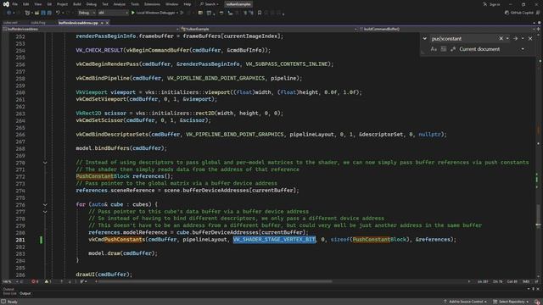
Task: Click the Bookmark toolbar icon
Action: pos(260,13)
